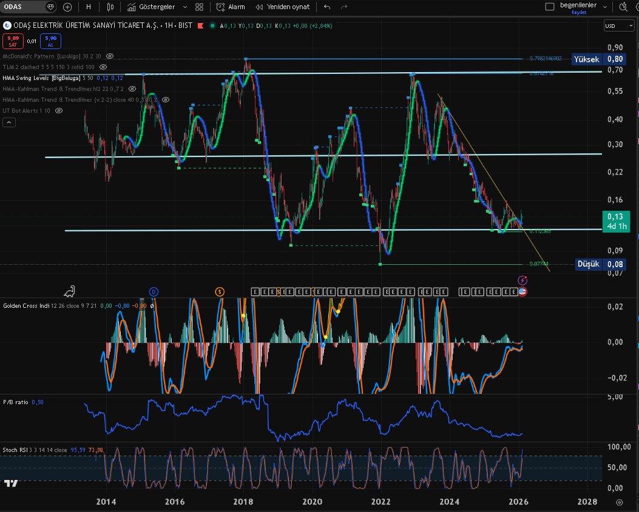Click the 5,90 AL buy button
Screen dimensions: 639x512
pos(50,41)
